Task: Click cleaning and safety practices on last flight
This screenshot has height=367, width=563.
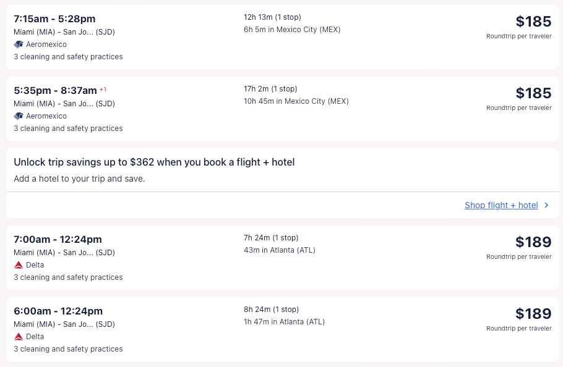Action: (68, 349)
